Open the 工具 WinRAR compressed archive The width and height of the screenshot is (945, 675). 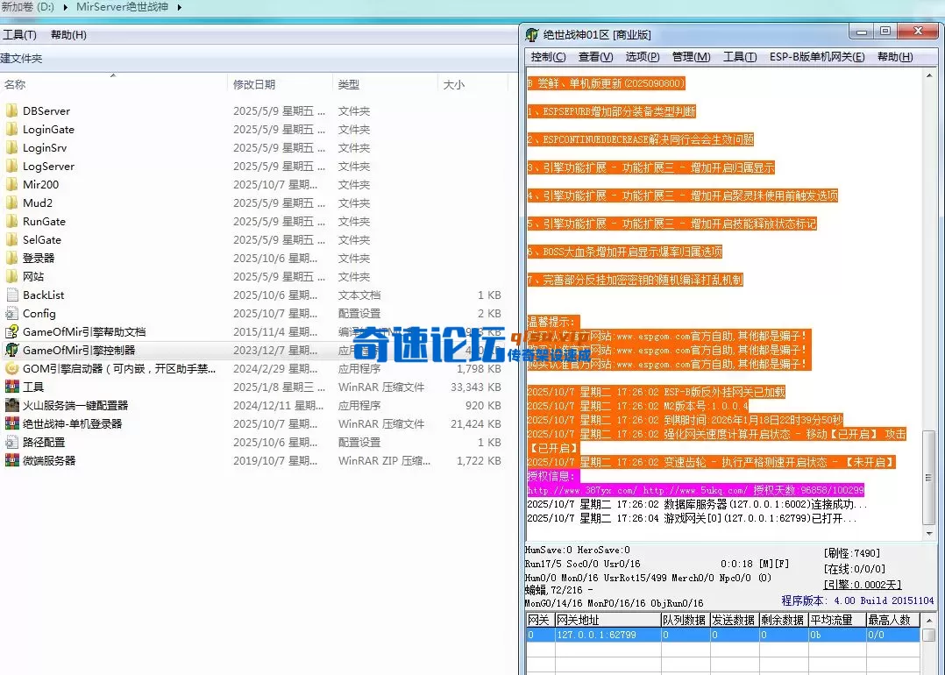[x=34, y=387]
